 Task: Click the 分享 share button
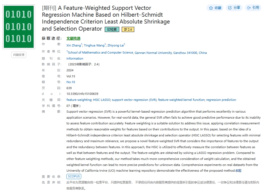coord(234,8)
